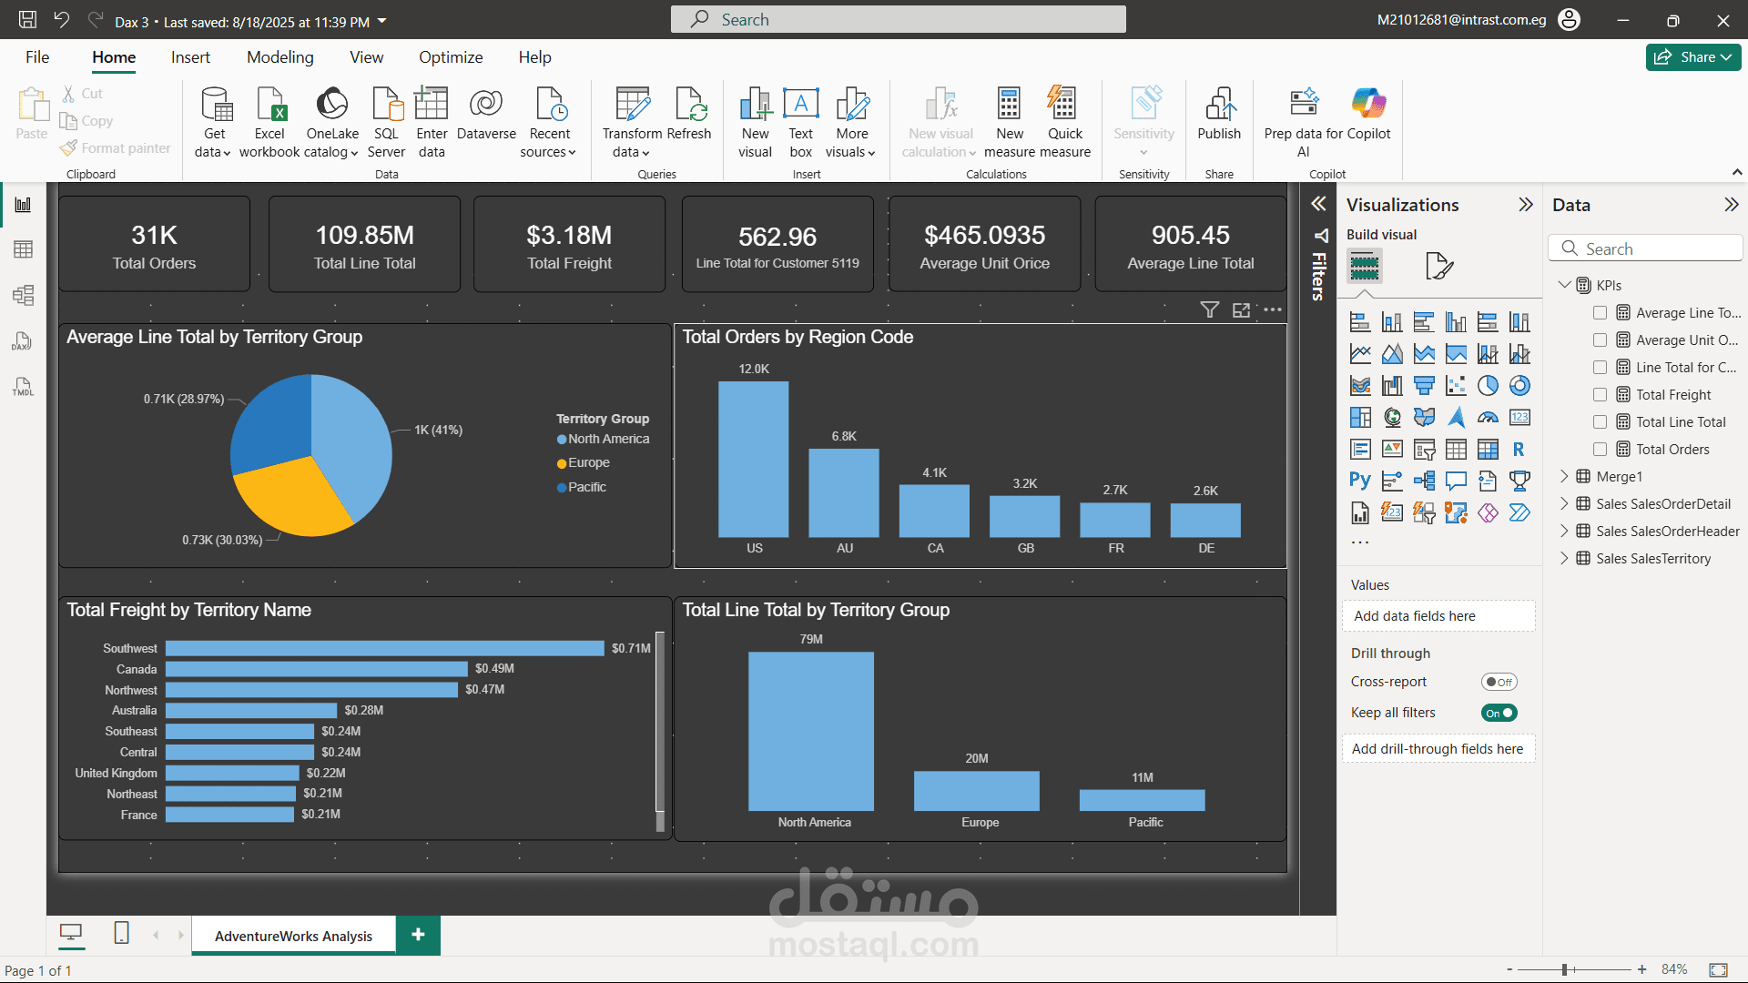
Task: Expand the Sales SalesOrderHeader table
Action: point(1564,531)
